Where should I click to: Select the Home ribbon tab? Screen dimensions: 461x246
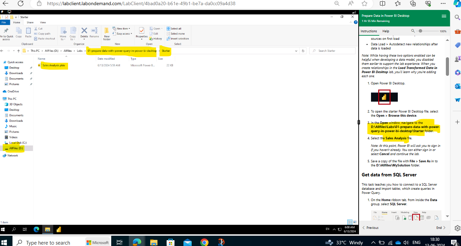[16, 22]
